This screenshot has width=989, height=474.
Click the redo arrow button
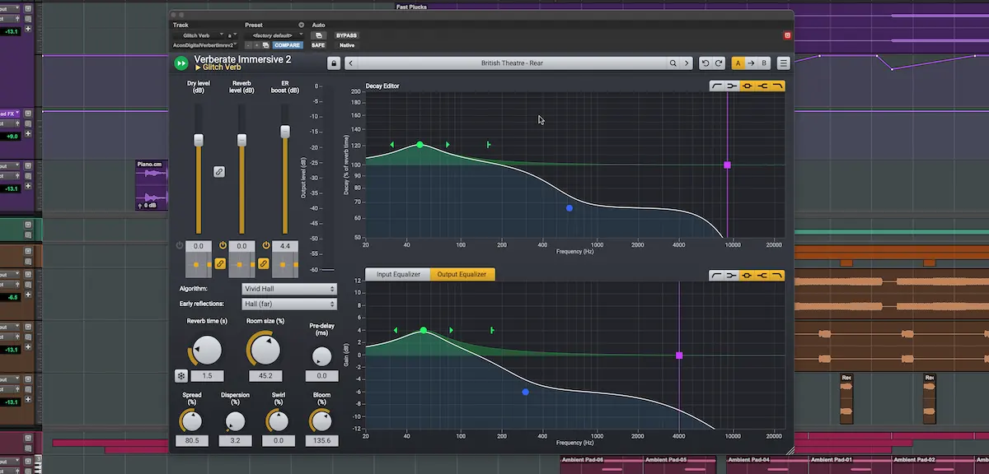(x=719, y=63)
